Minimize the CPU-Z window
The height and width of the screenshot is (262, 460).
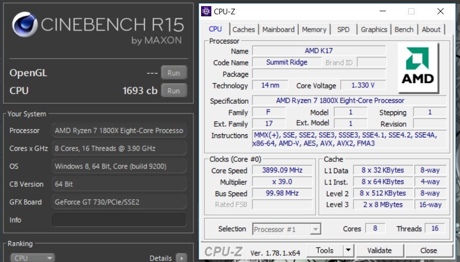coord(383,11)
